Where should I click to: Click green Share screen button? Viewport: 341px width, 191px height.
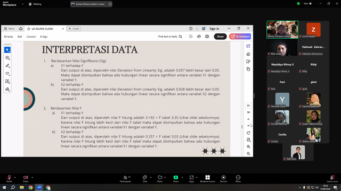click(176, 179)
